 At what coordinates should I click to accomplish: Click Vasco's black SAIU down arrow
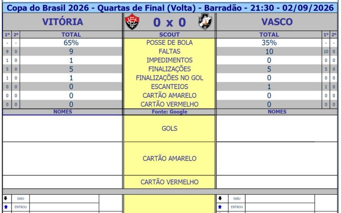(220, 198)
